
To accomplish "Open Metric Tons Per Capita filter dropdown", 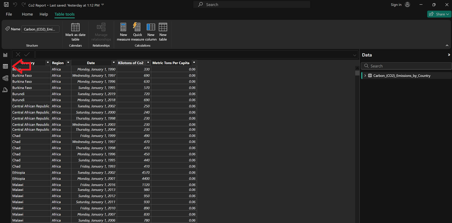I will (x=194, y=63).
